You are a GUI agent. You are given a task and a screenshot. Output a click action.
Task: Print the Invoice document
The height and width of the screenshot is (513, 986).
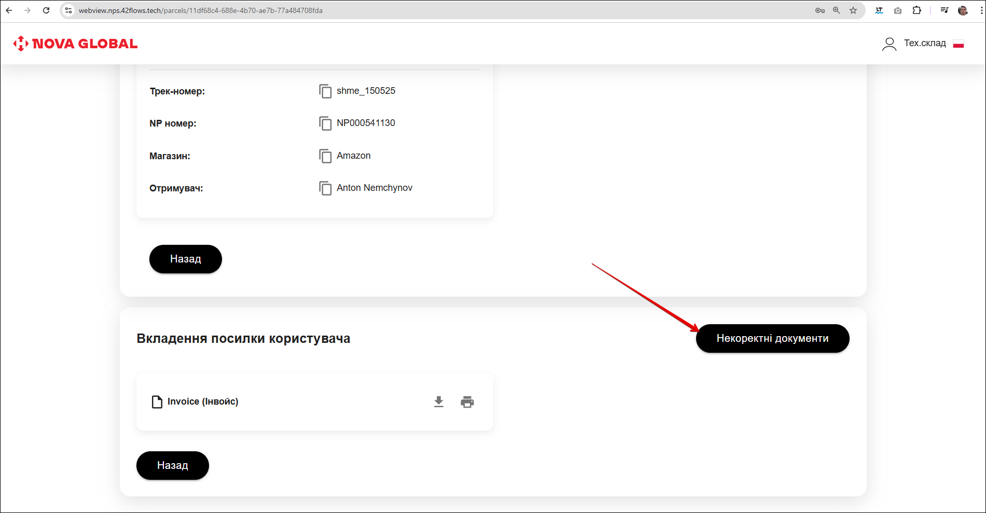(x=467, y=402)
